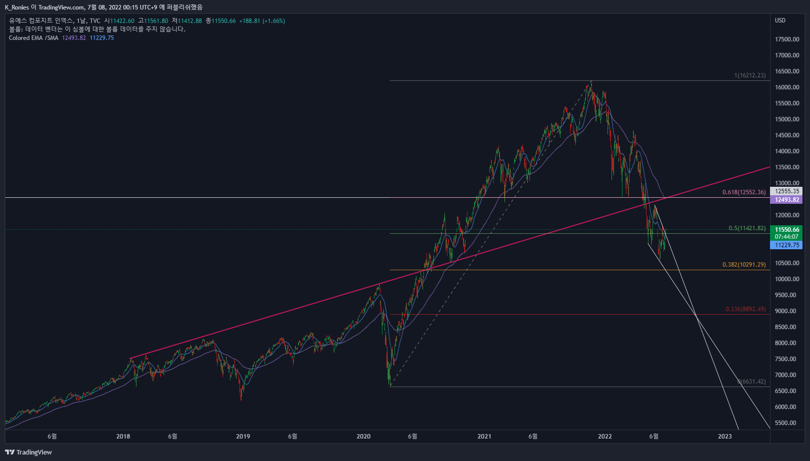Screen dimensions: 810x461
Task: Click the 8000.00 price axis tick
Action: pos(785,343)
